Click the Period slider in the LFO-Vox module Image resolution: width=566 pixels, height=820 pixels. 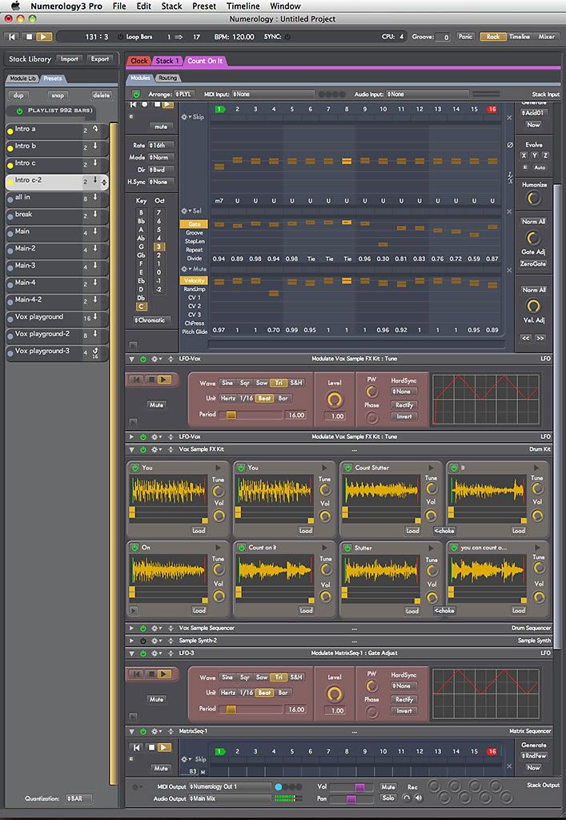250,416
